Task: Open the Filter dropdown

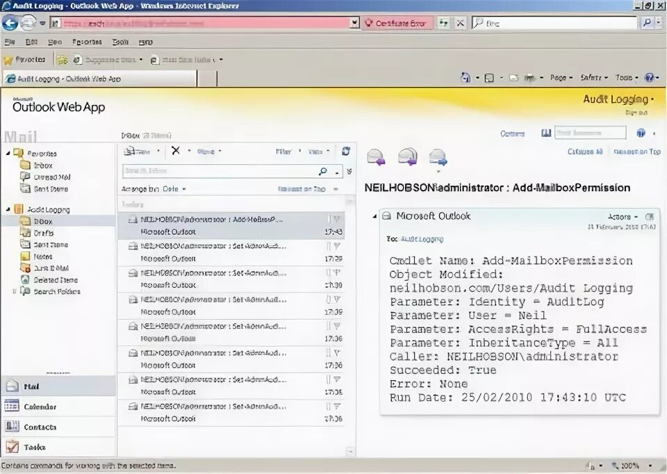Action: (x=288, y=151)
